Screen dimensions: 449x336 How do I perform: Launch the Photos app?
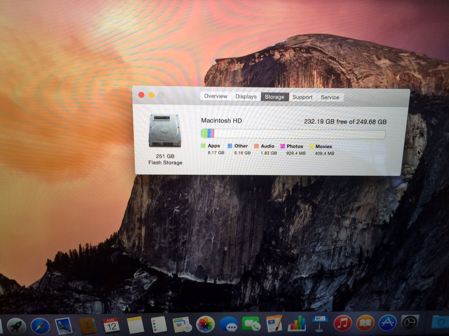click(x=206, y=325)
